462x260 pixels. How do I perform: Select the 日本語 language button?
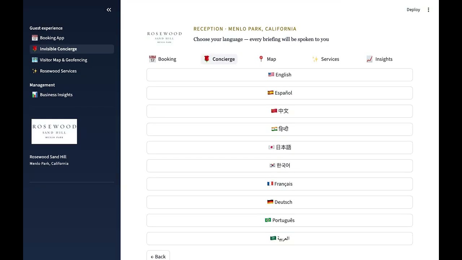click(280, 147)
